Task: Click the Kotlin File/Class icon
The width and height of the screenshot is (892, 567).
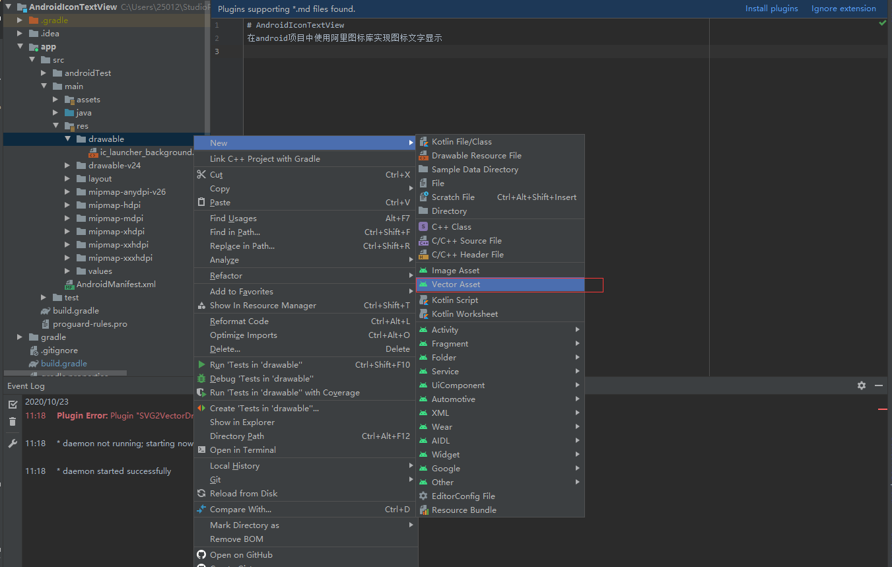Action: coord(424,142)
